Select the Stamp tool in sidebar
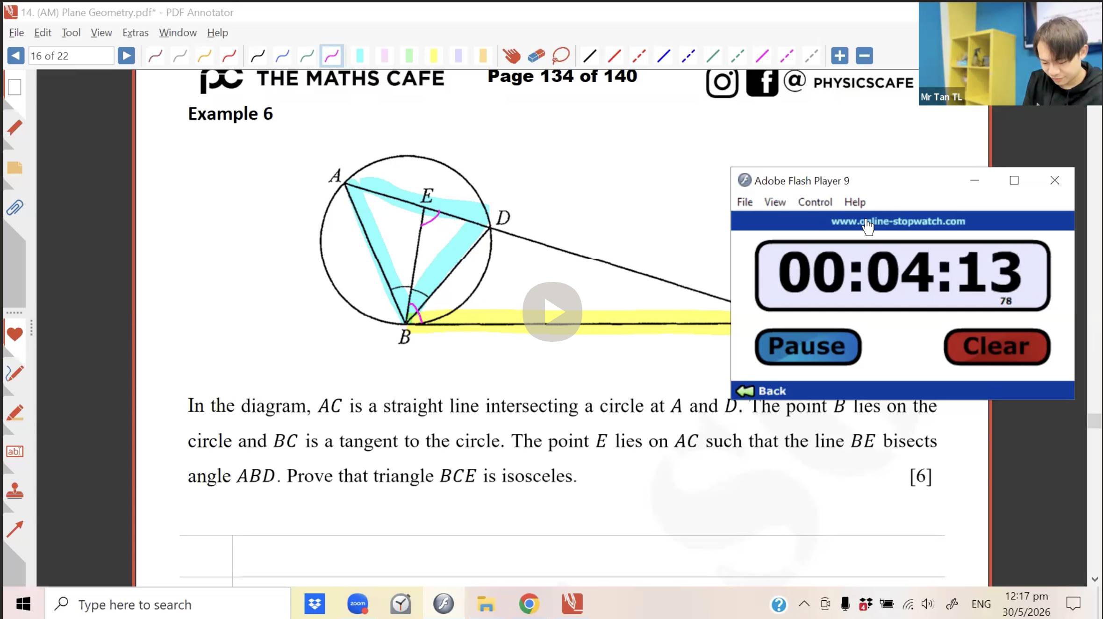Screen dimensions: 1103x619 (x=14, y=491)
